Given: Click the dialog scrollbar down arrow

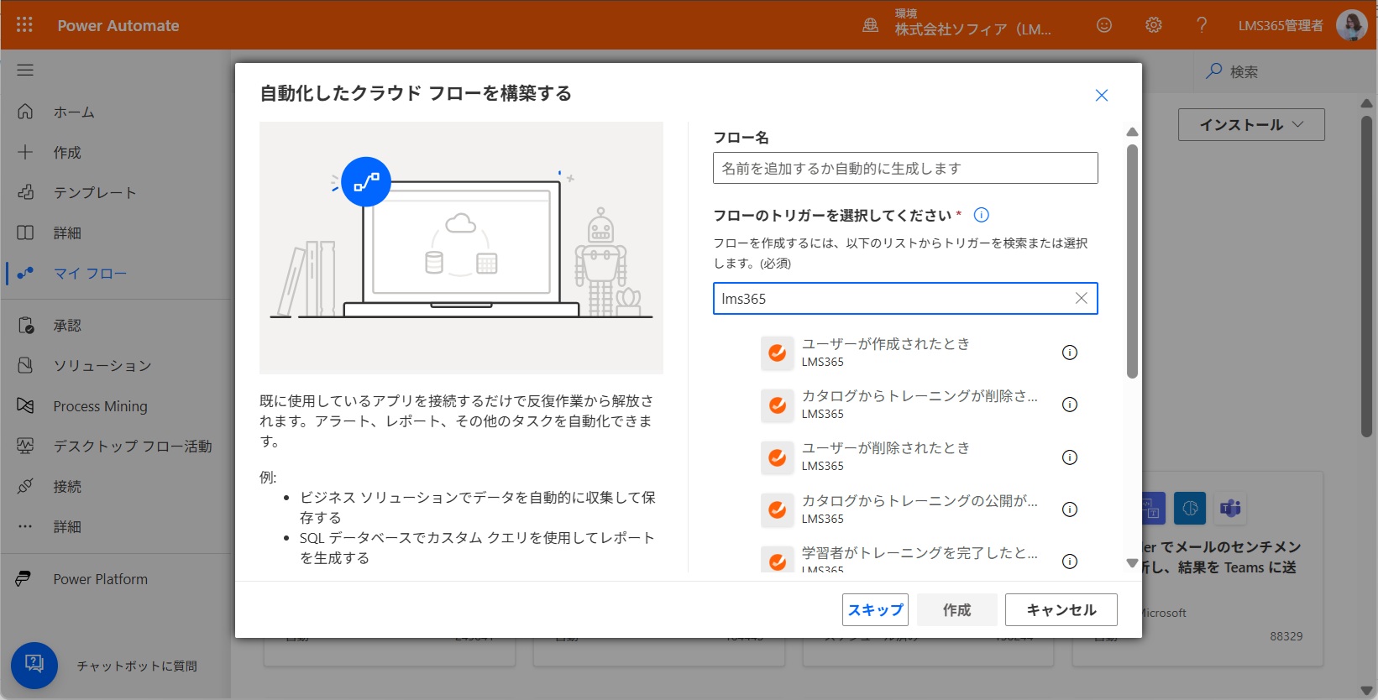Looking at the screenshot, I should [1132, 563].
